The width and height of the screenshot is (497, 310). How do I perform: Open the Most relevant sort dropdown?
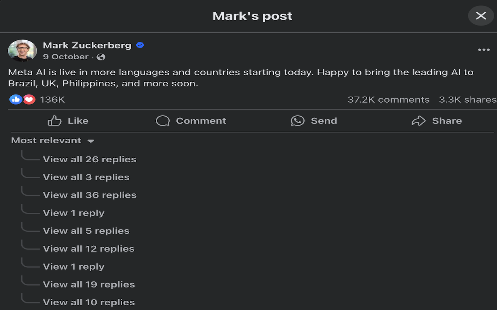pos(53,141)
